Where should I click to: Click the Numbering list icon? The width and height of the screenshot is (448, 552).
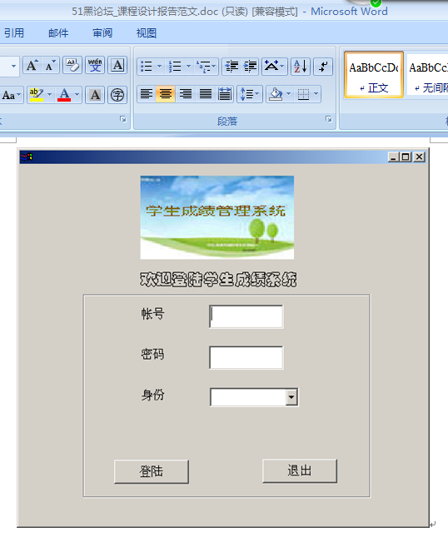(x=175, y=67)
